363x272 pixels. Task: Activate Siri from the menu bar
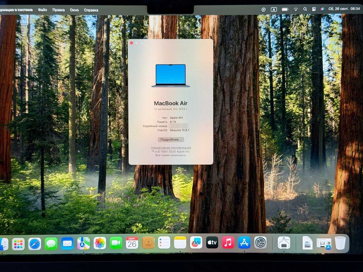(322, 9)
